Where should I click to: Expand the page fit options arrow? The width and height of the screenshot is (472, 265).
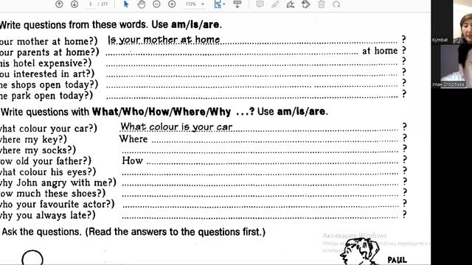click(224, 4)
